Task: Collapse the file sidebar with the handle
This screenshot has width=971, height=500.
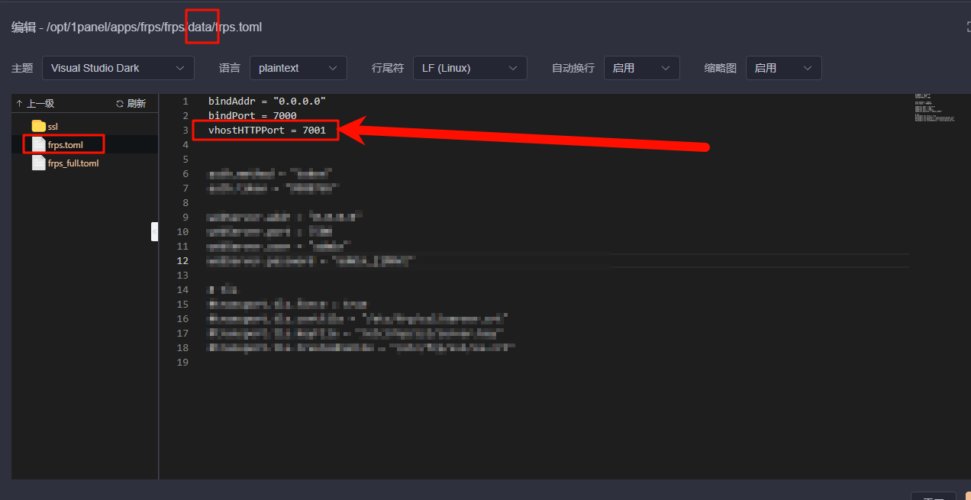Action: 155,231
